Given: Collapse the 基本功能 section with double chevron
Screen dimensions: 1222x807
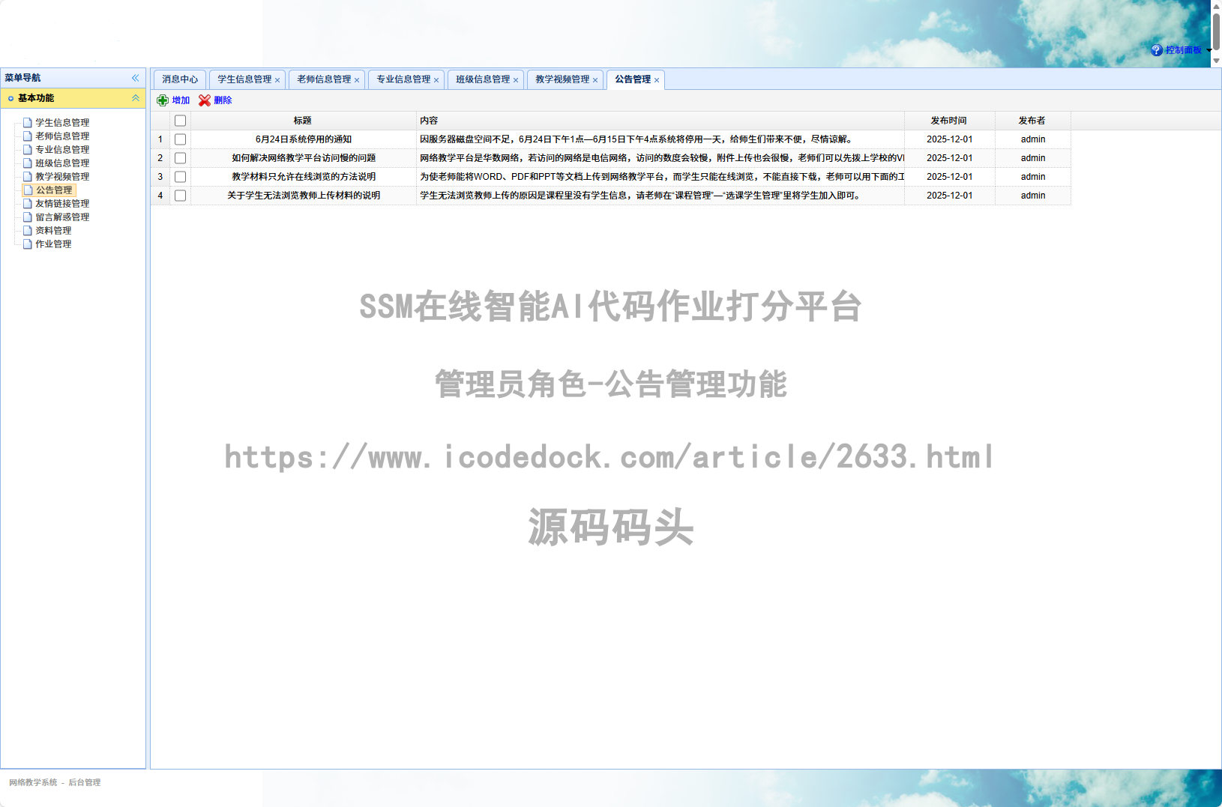Looking at the screenshot, I should tap(136, 98).
